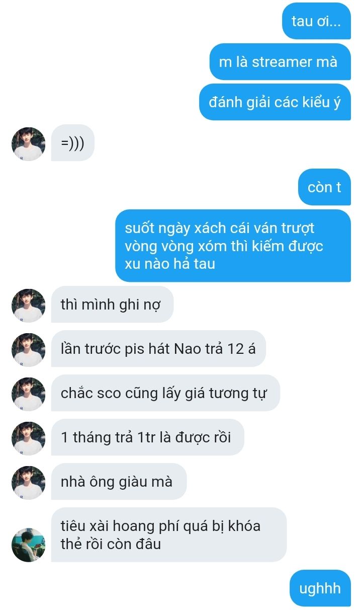Tap the avatar beside 'chắc sco cũng lấy giá'
362x610 pixels.
pos(29,394)
